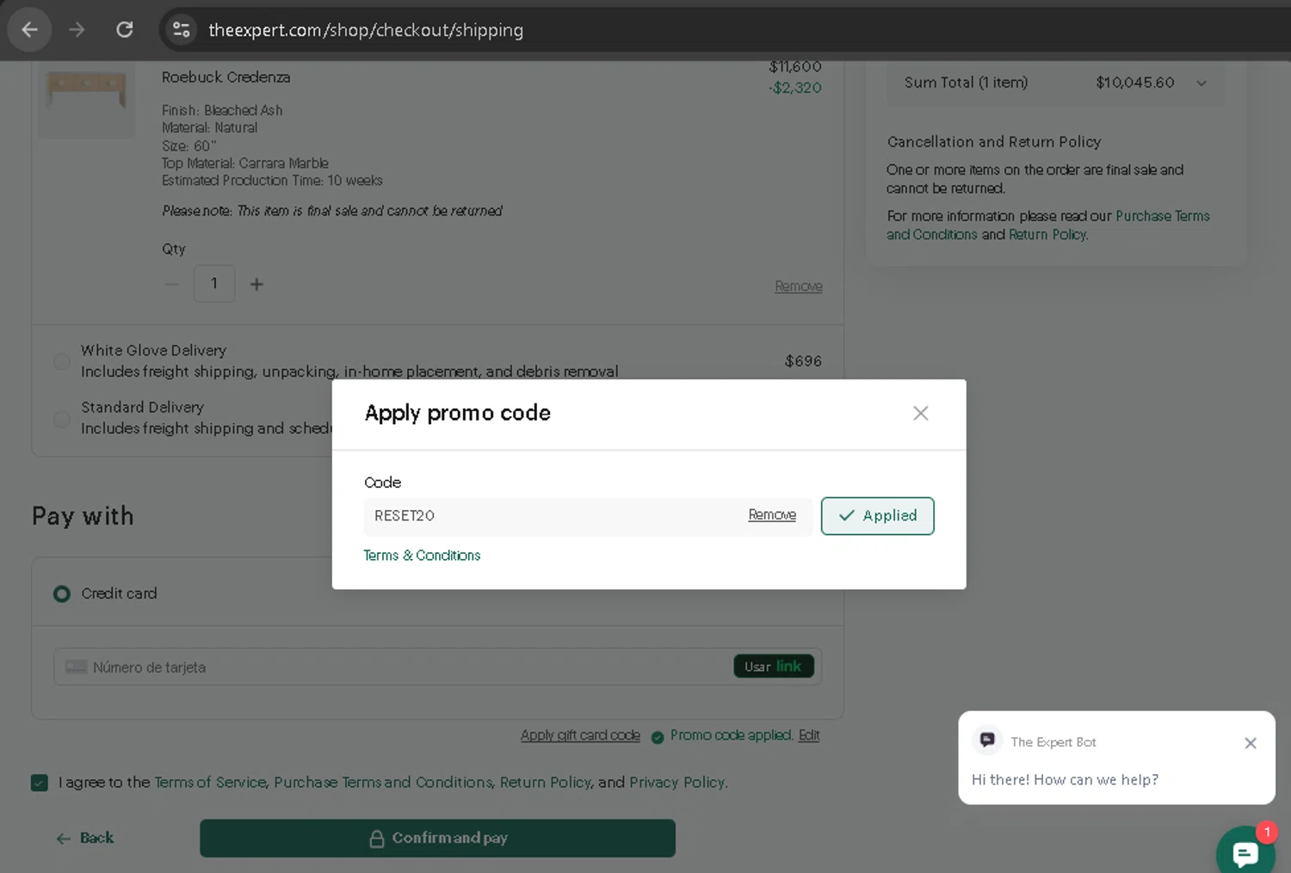
Task: Click the $696 delivery price
Action: pos(803,361)
